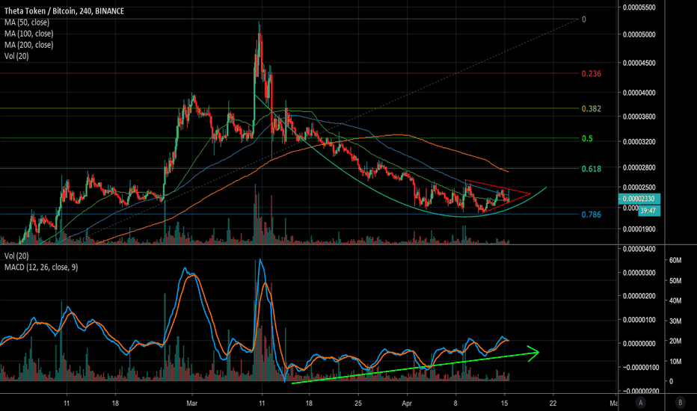Click volume axis label 10M
The width and height of the screenshot is (697, 411).
[x=675, y=361]
